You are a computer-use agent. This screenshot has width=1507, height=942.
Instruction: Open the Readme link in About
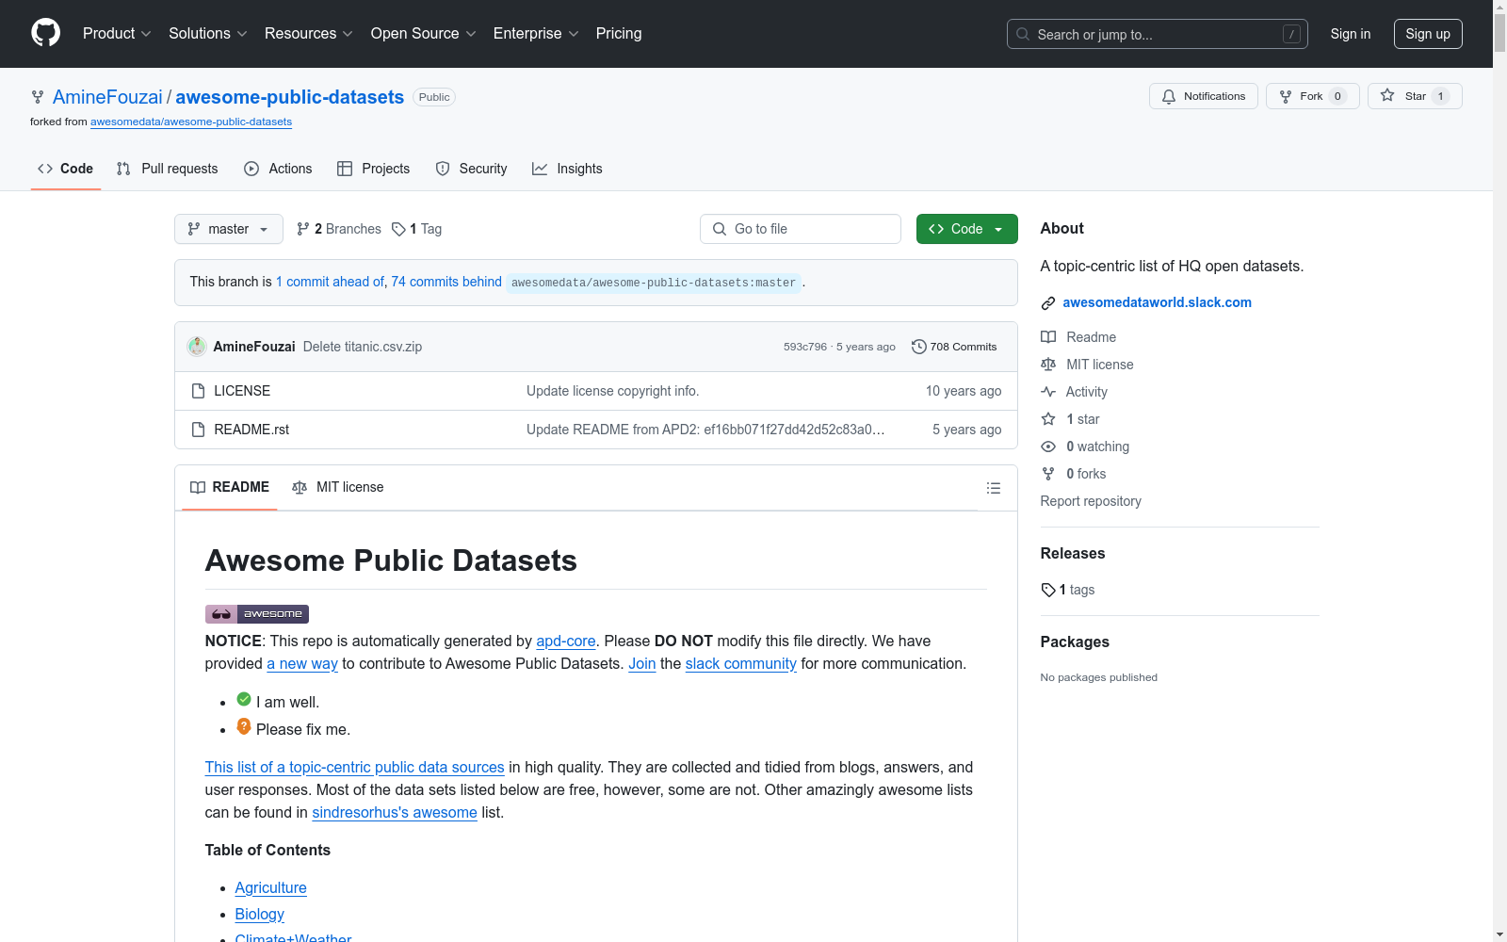(1078, 337)
